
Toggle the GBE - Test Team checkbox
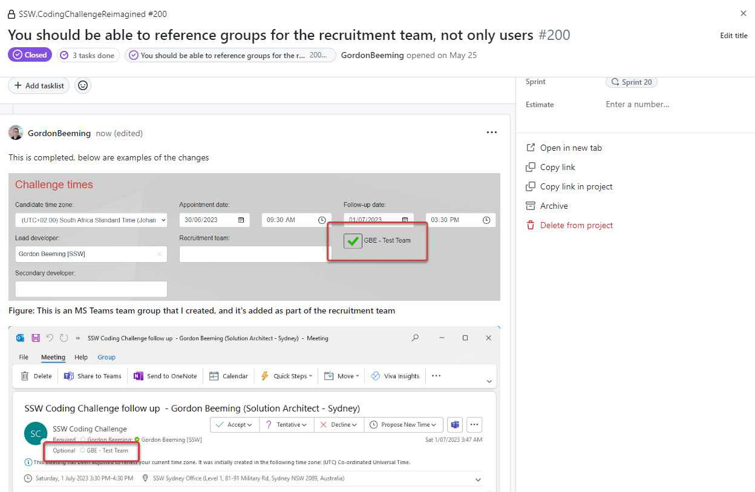tap(353, 241)
